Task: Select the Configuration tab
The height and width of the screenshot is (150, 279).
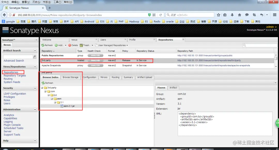Action: 89,77
